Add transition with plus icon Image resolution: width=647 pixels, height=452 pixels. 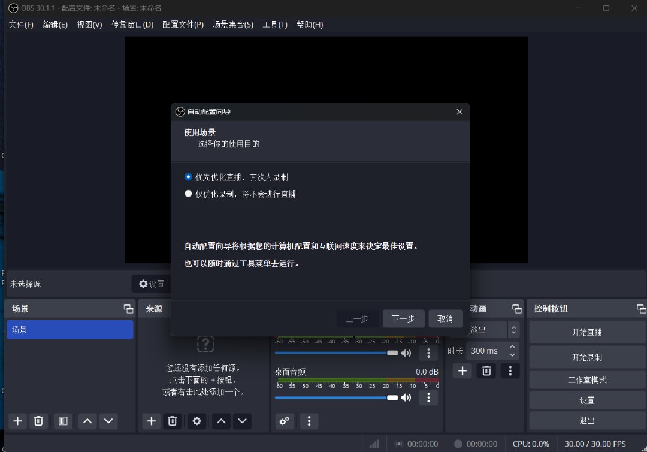point(462,371)
